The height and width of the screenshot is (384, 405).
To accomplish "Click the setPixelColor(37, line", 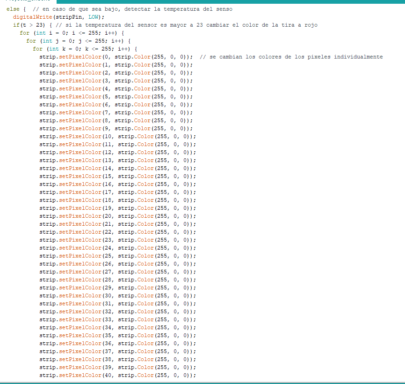I will 118,352.
